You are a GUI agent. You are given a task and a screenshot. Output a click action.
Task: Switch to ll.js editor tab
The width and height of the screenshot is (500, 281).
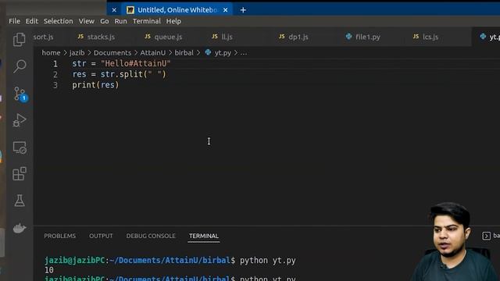pyautogui.click(x=223, y=37)
